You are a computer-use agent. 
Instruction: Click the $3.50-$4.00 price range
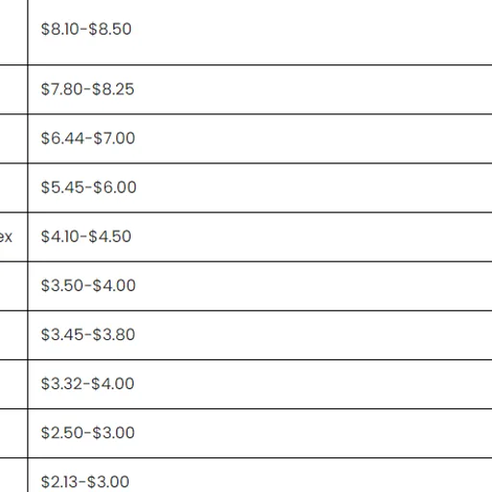click(x=88, y=285)
